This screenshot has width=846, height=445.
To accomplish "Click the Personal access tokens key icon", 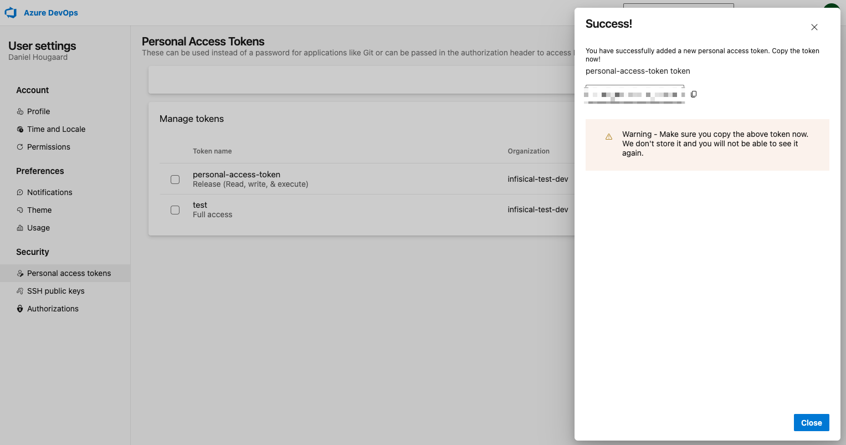I will (x=20, y=273).
